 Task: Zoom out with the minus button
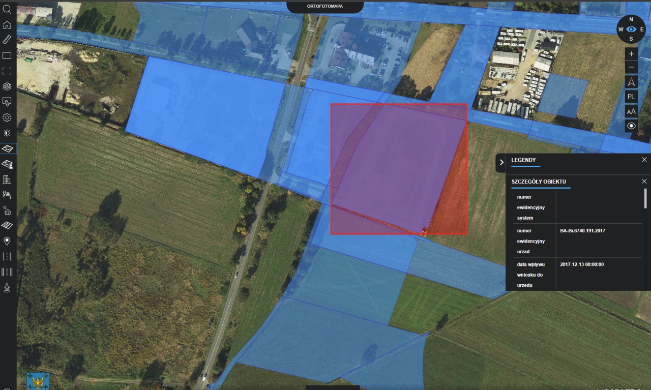(x=631, y=67)
